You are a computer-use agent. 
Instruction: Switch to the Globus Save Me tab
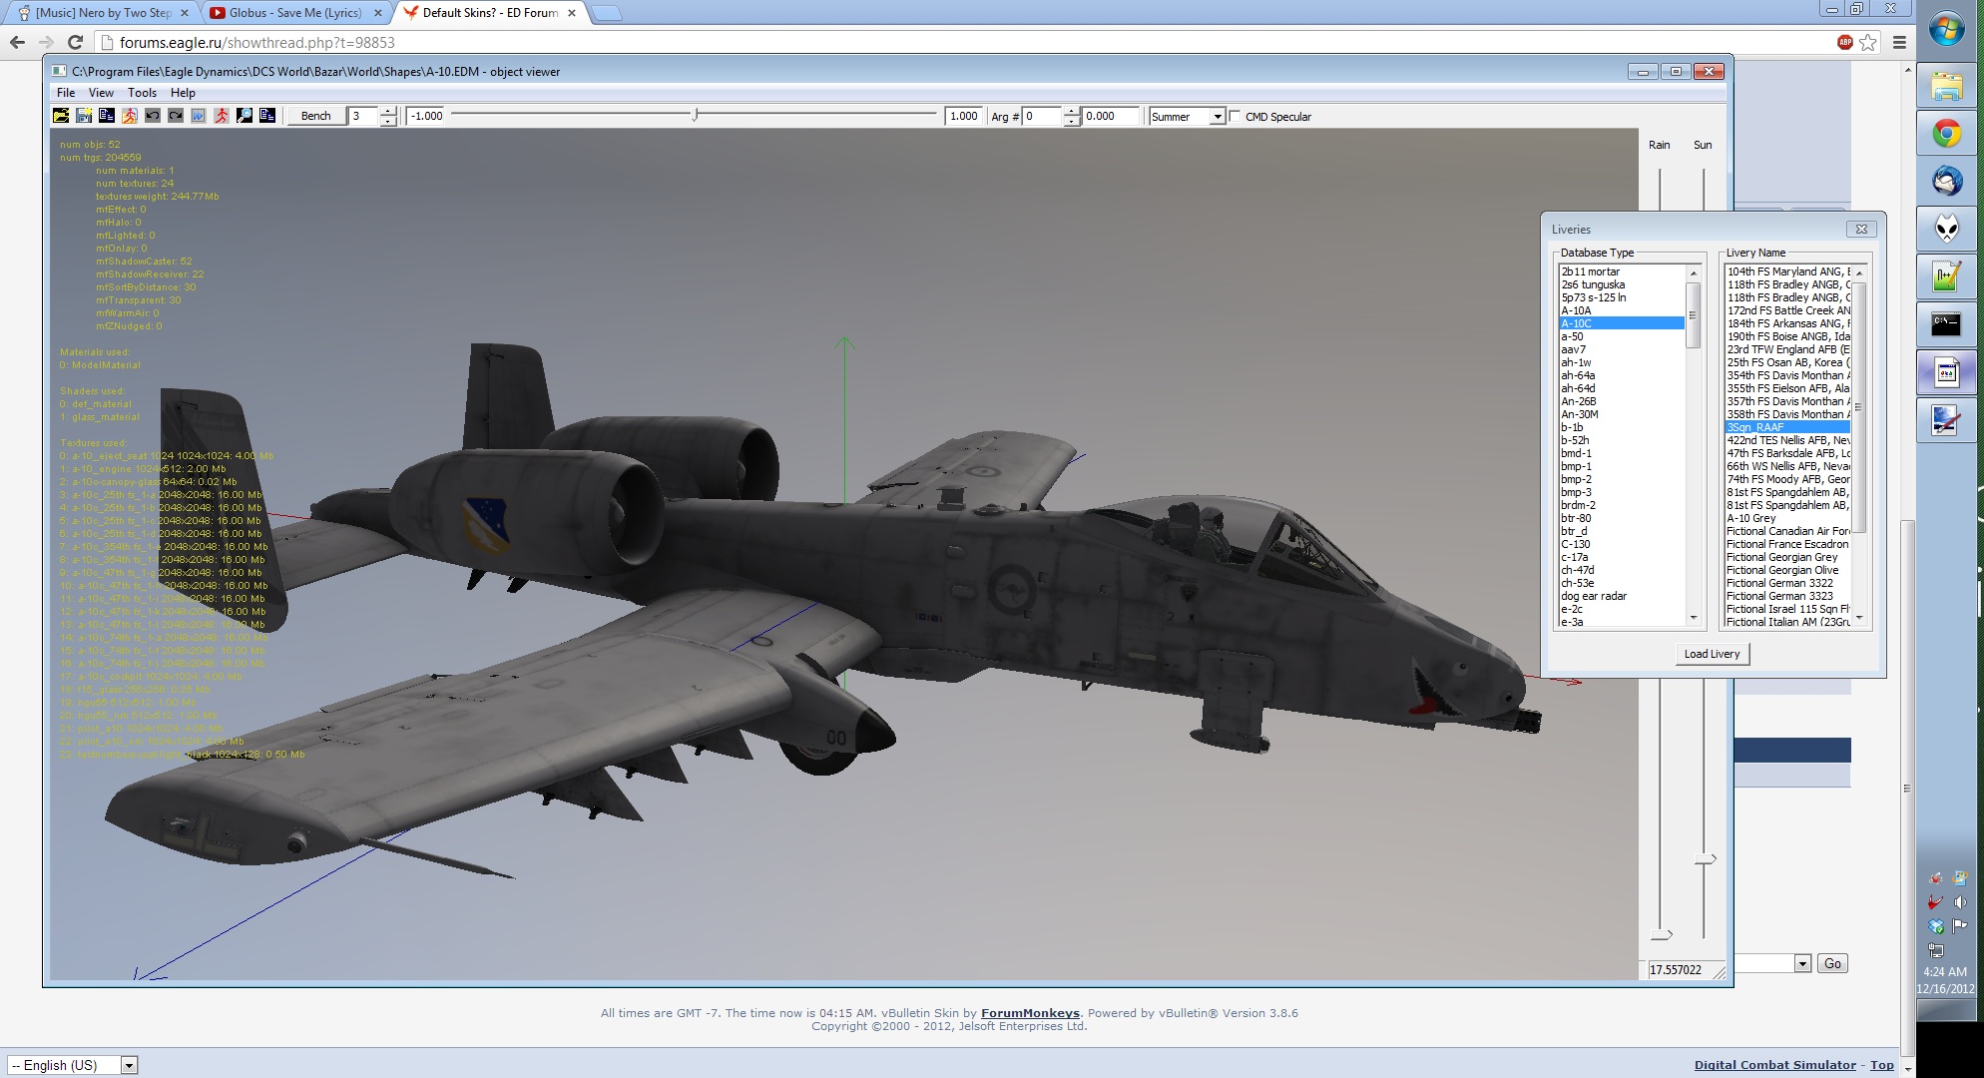coord(295,13)
